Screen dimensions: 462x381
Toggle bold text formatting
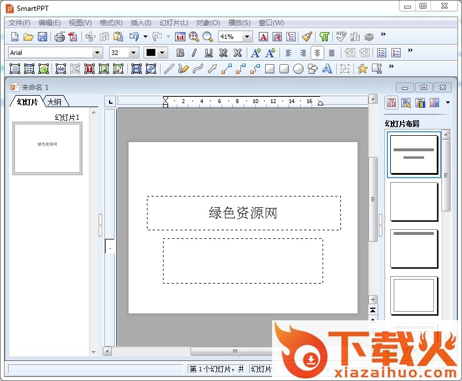(180, 53)
